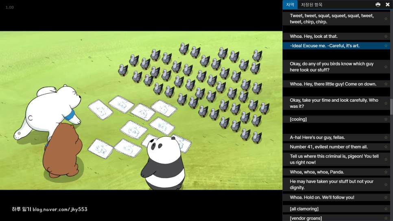Jump to 'Tell us where this criminal is, pigeon!'
393x221 pixels.
pos(336,159)
